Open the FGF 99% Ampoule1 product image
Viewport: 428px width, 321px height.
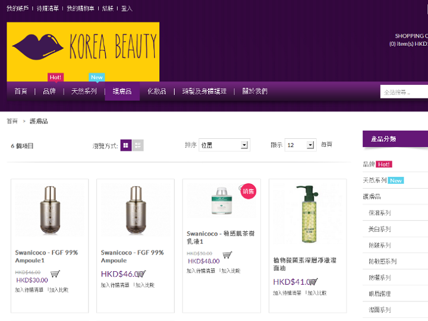click(x=50, y=209)
